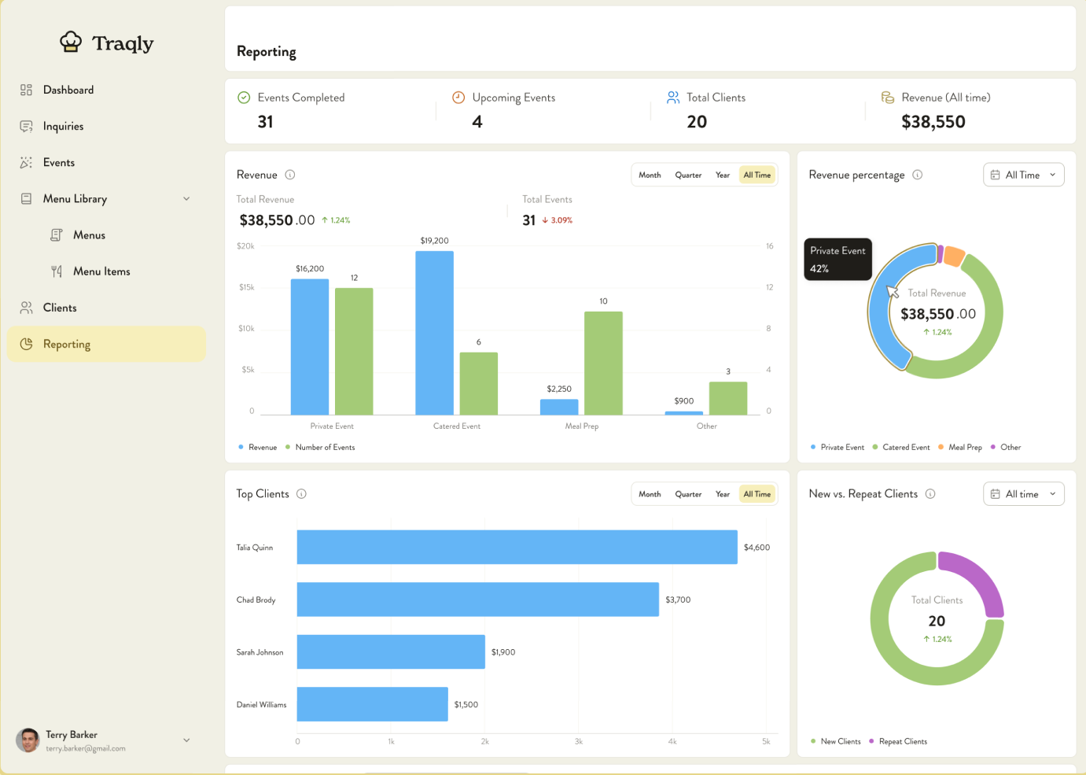Select the Private Event donut segment
This screenshot has width=1086, height=775.
889,307
